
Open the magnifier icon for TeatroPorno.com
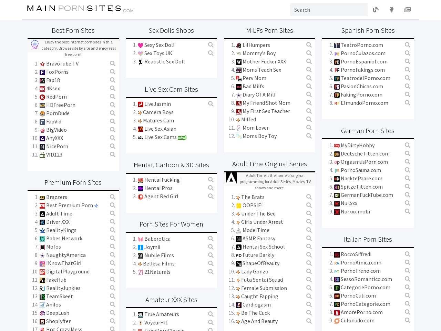point(408,45)
